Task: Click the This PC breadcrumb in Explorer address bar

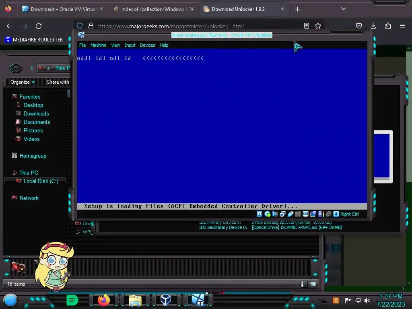Action: point(62,68)
